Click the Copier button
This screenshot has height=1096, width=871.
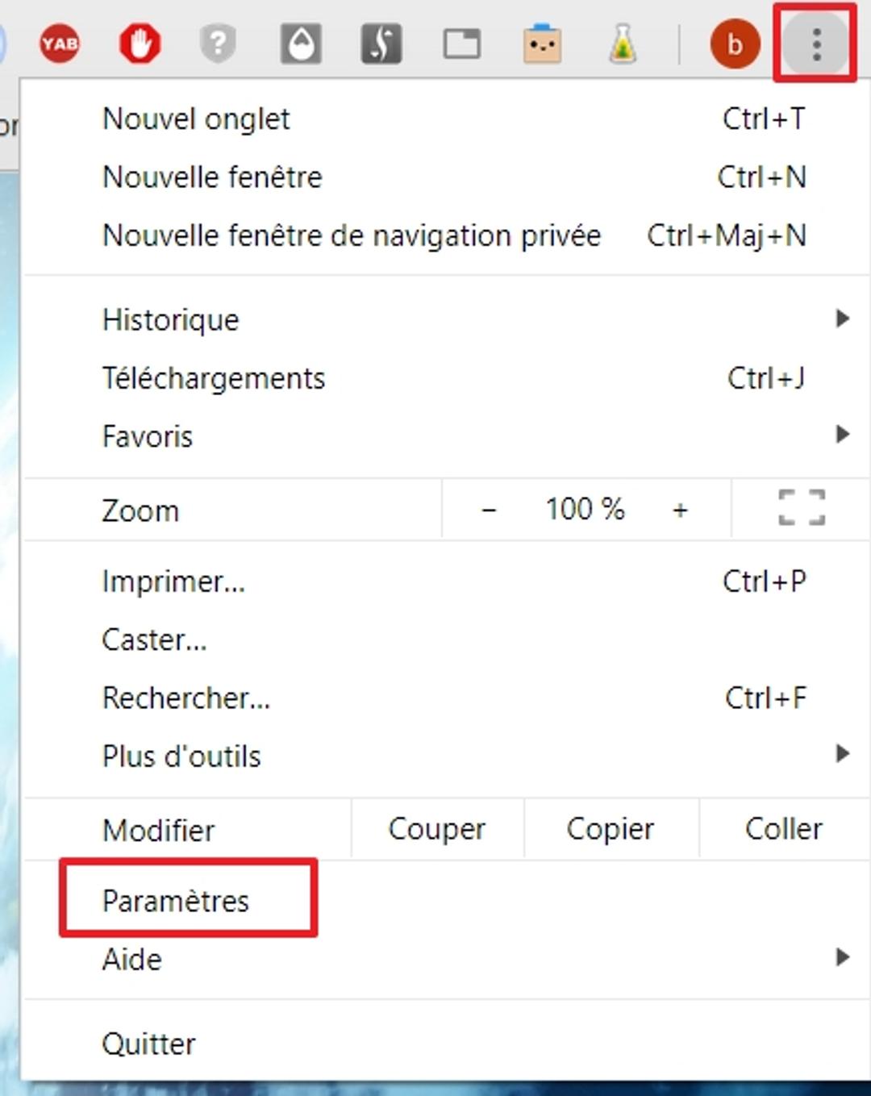[611, 829]
